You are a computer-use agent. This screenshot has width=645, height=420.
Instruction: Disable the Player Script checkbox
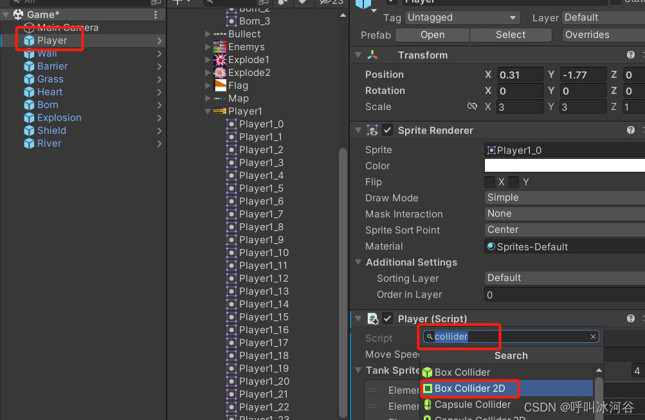point(388,318)
